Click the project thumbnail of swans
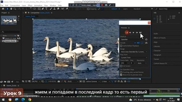The image size is (182, 102). [x=9, y=20]
